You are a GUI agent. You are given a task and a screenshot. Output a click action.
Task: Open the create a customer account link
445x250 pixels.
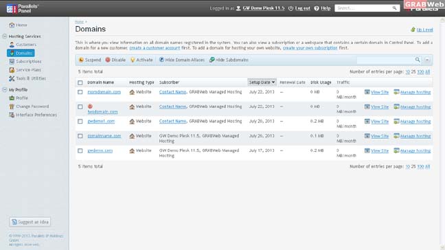click(x=155, y=47)
